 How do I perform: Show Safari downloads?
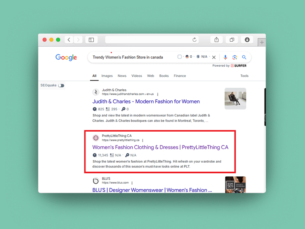[247, 40]
